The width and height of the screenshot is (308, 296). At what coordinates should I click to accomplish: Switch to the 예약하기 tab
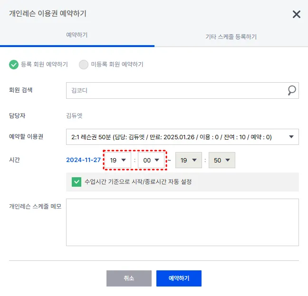77,35
